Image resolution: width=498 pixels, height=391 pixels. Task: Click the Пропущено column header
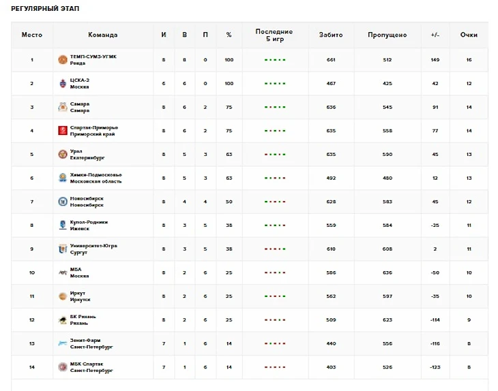387,35
